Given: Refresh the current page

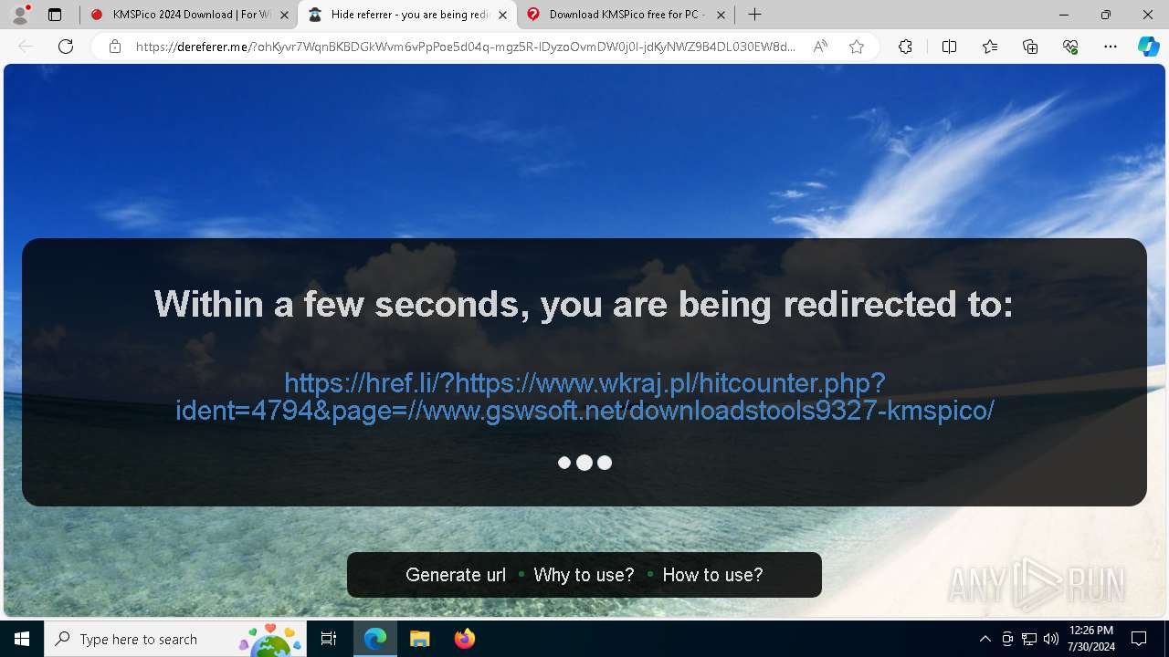Looking at the screenshot, I should (x=66, y=47).
